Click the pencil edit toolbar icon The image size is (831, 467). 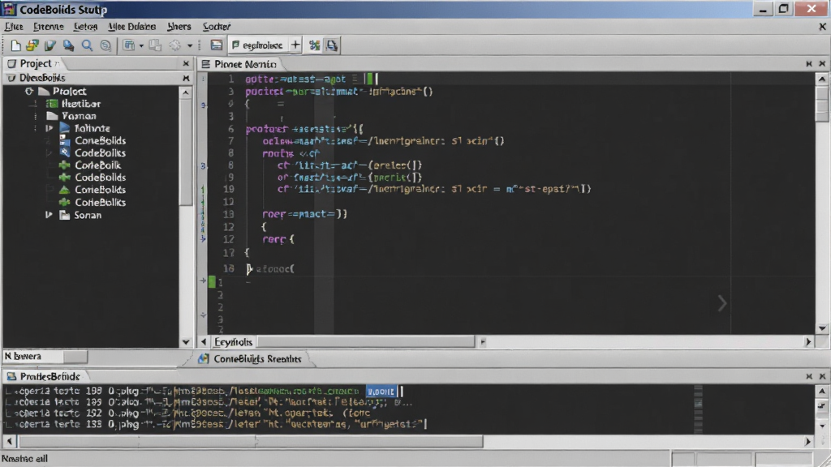[x=50, y=45]
